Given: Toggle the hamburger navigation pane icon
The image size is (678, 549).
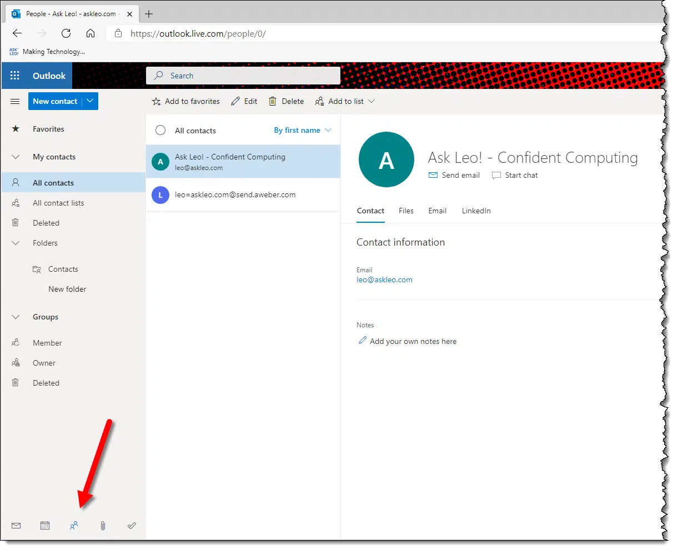Looking at the screenshot, I should click(16, 101).
